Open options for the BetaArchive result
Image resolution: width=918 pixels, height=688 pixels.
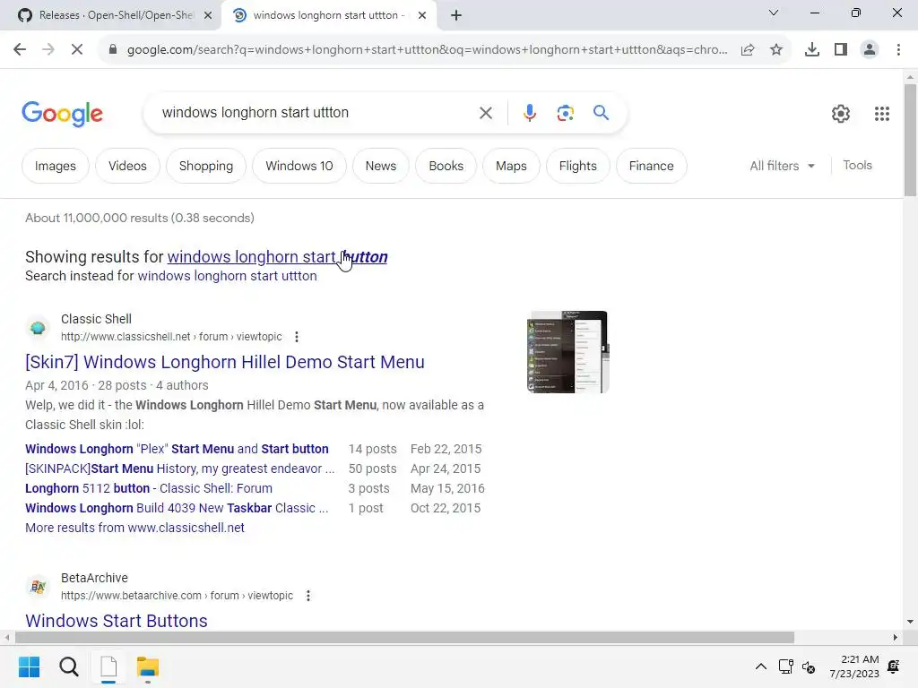pyautogui.click(x=308, y=596)
